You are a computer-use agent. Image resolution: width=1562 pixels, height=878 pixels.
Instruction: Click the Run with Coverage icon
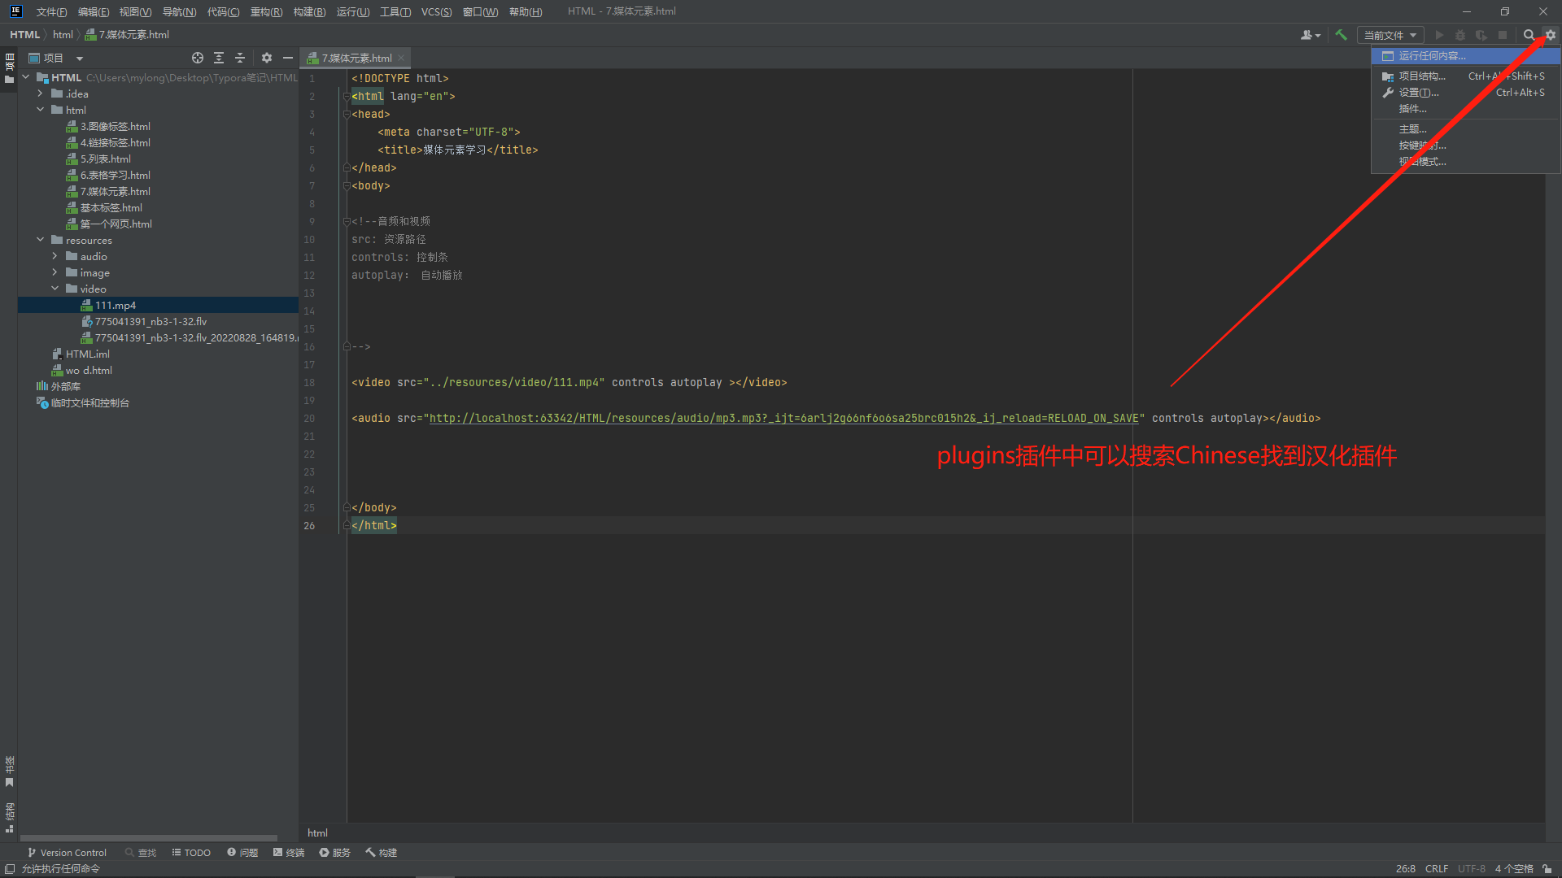tap(1481, 35)
